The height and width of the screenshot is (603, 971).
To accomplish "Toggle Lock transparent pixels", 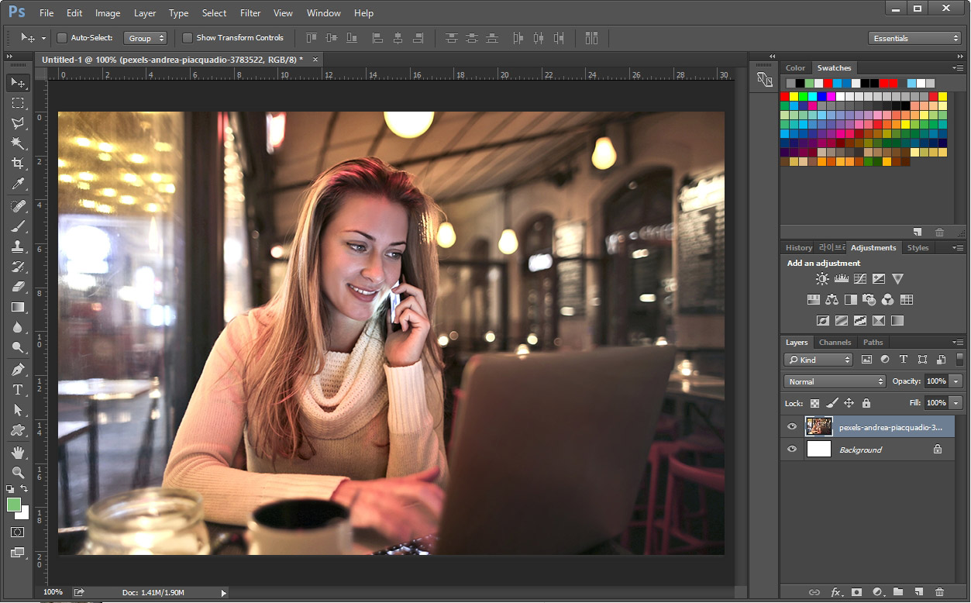I will tap(814, 403).
